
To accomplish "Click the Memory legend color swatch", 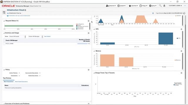I will coord(175,60).
